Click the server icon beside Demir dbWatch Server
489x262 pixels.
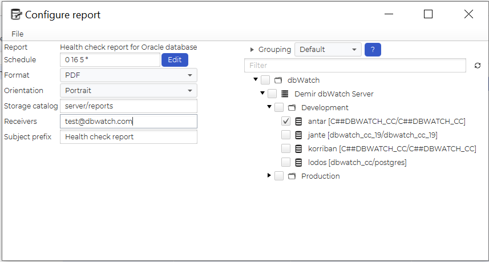[285, 94]
